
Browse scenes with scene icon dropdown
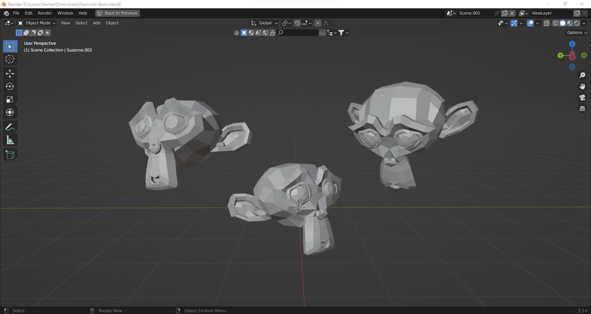pos(451,13)
